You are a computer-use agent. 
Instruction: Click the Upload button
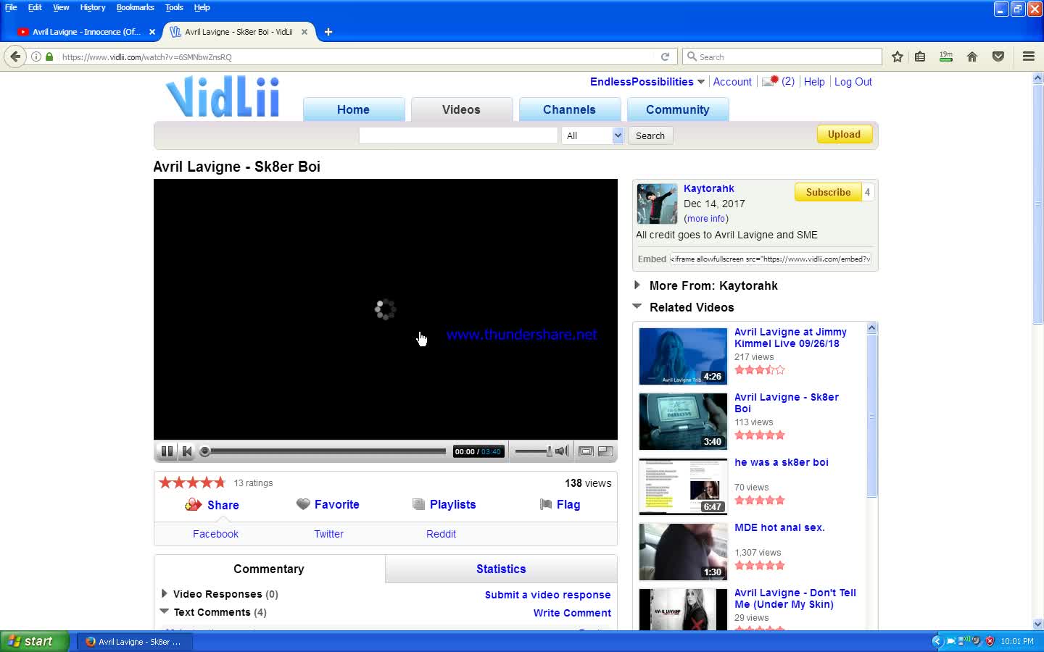click(x=845, y=135)
